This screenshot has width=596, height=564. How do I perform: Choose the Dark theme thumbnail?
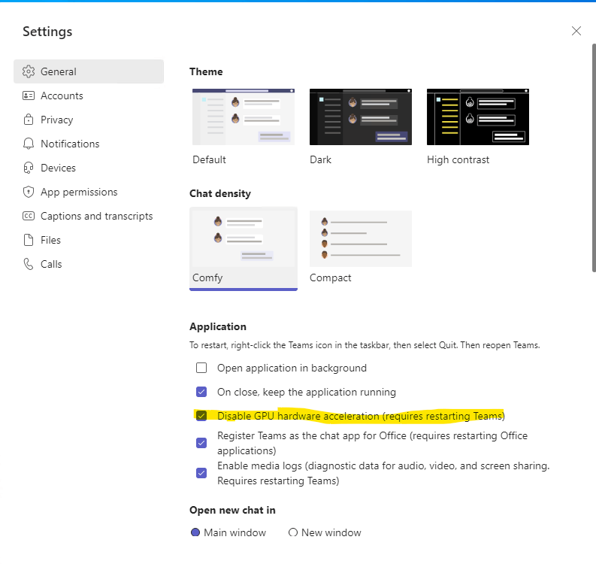[x=360, y=117]
